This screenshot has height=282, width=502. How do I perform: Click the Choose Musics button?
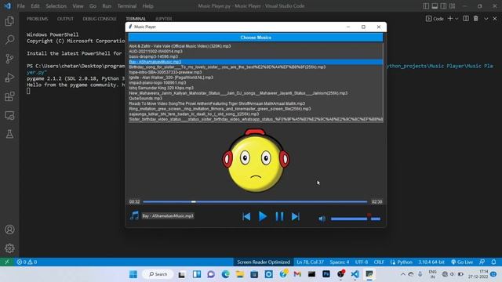256,38
